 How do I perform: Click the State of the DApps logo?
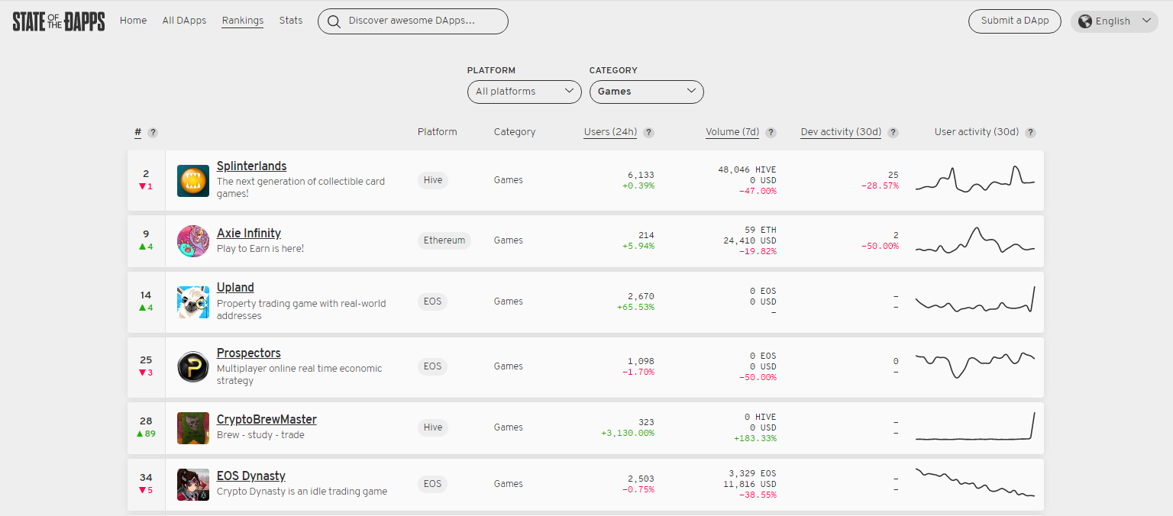point(59,21)
